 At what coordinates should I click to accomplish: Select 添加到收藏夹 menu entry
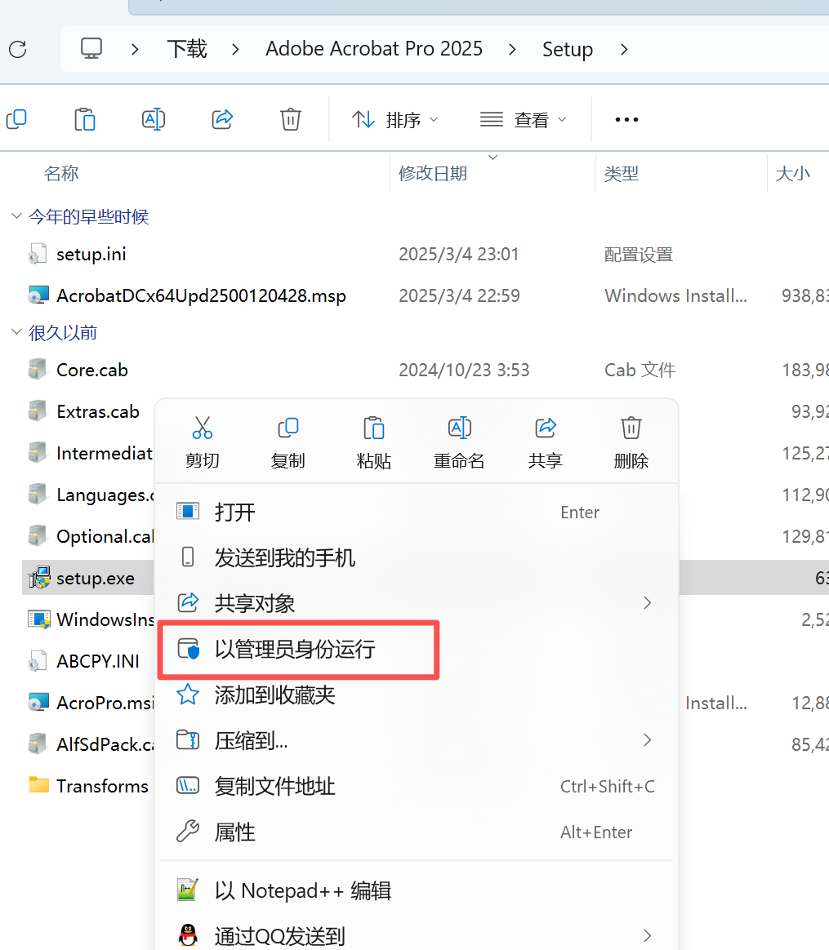(x=416, y=695)
